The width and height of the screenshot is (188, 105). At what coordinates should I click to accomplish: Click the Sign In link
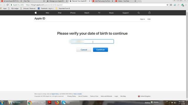tap(142, 19)
